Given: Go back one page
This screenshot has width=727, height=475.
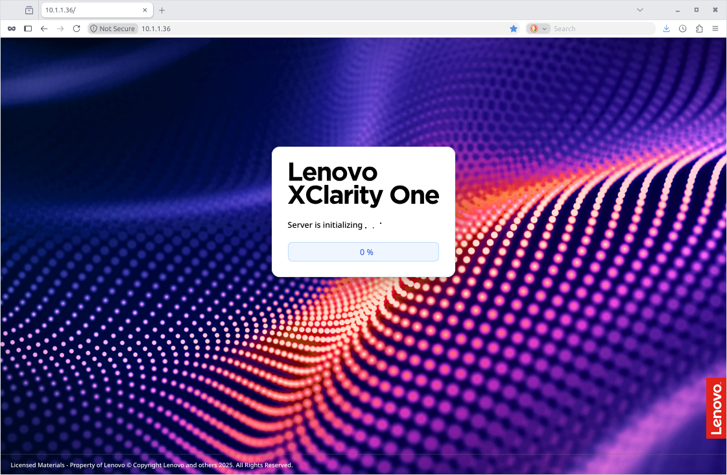Looking at the screenshot, I should pyautogui.click(x=44, y=29).
